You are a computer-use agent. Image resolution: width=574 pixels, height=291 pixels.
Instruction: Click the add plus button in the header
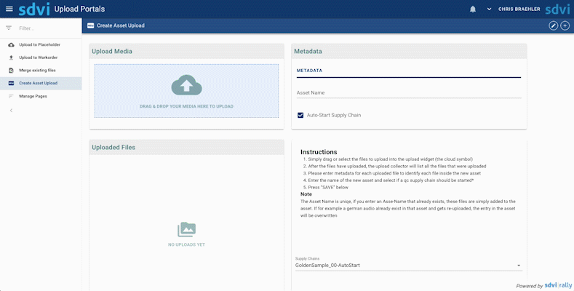tap(565, 25)
